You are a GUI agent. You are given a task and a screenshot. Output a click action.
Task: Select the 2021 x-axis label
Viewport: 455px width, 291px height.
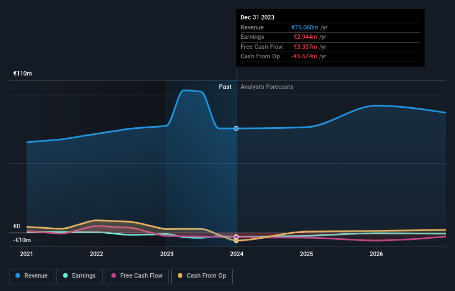(x=27, y=254)
